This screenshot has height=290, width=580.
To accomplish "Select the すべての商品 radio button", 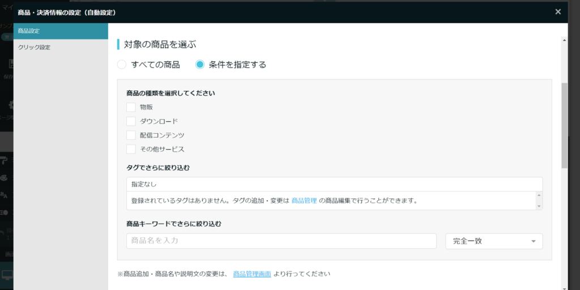I will pos(122,65).
